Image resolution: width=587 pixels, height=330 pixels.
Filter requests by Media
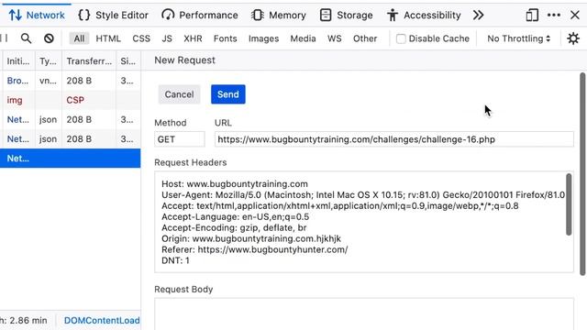[303, 38]
